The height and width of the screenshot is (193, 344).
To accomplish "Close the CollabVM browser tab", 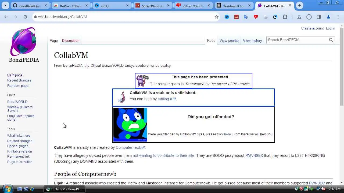I will point(290,5).
